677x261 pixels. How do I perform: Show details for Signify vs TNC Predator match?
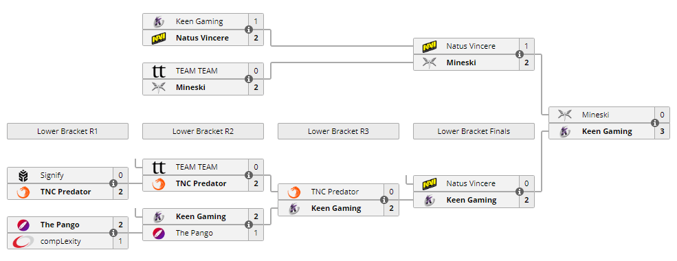point(113,183)
